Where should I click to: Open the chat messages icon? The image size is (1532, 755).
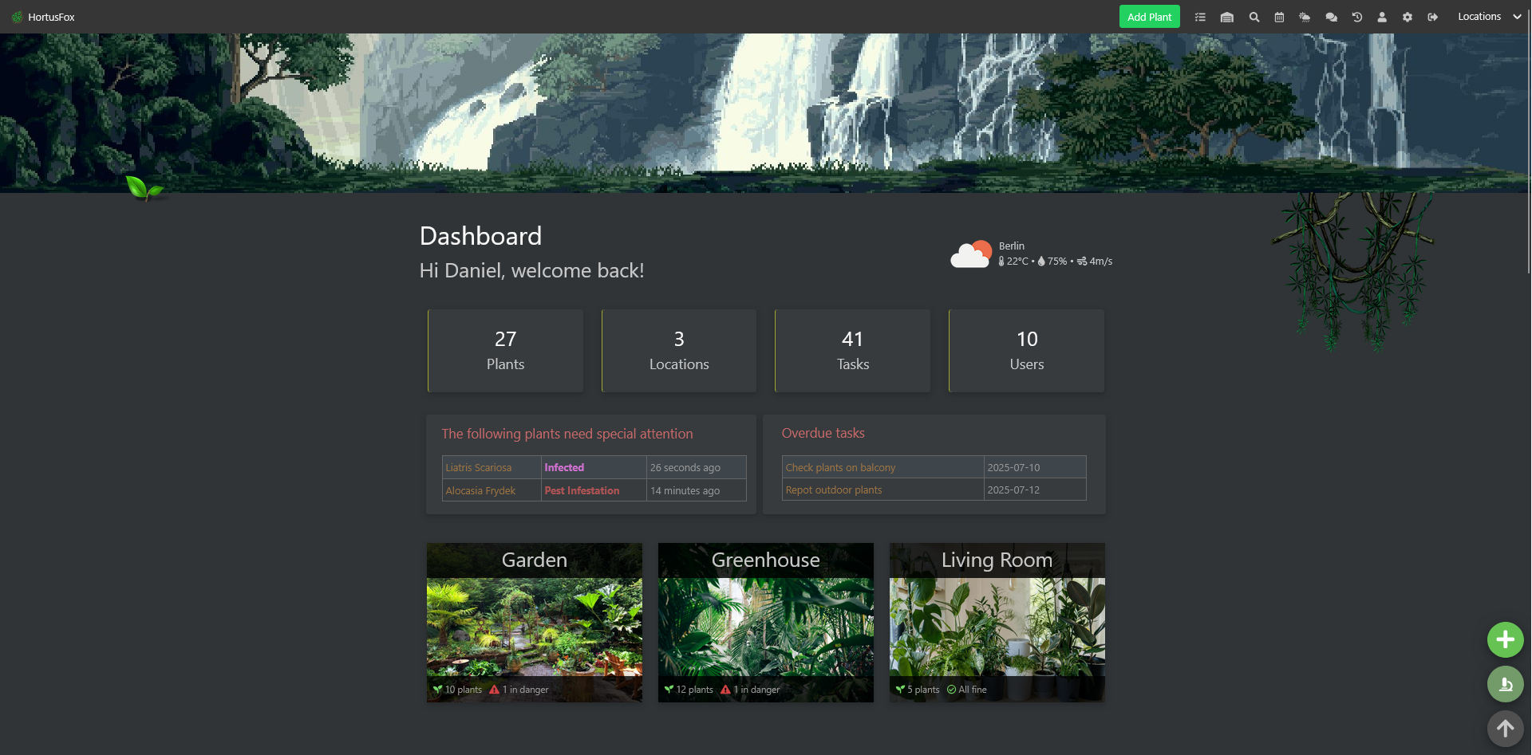tap(1331, 16)
